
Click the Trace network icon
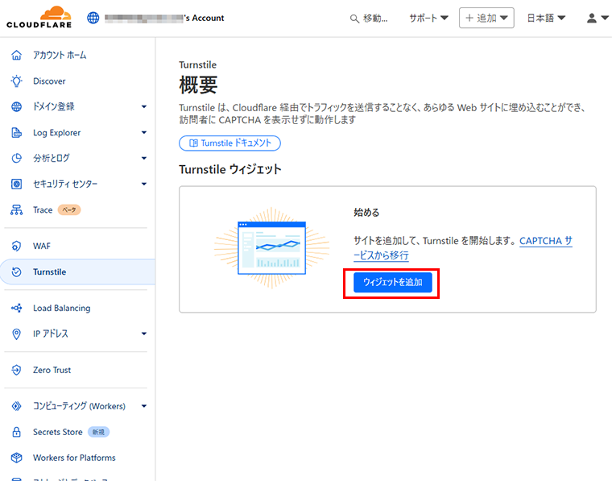pos(16,209)
